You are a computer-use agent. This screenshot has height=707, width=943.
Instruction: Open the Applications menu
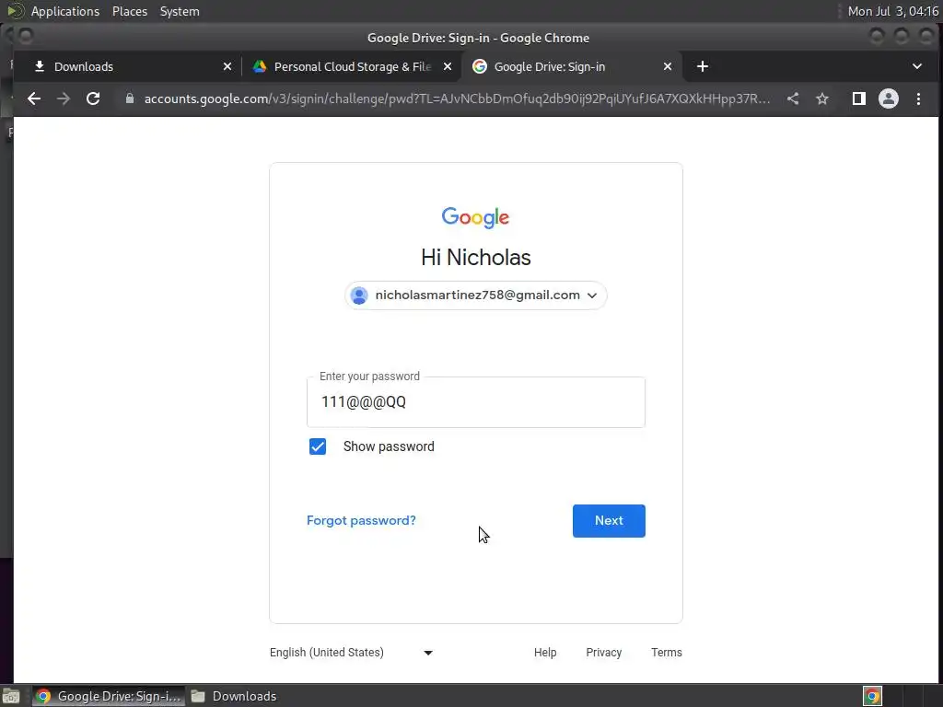(65, 11)
